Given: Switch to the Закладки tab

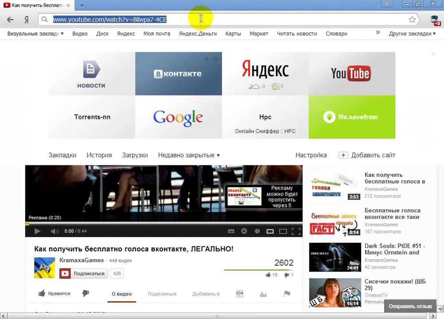Looking at the screenshot, I should tap(62, 155).
